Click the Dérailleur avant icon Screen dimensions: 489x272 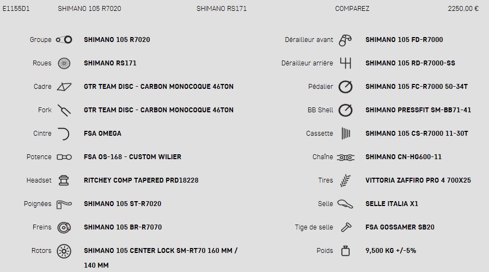point(345,40)
